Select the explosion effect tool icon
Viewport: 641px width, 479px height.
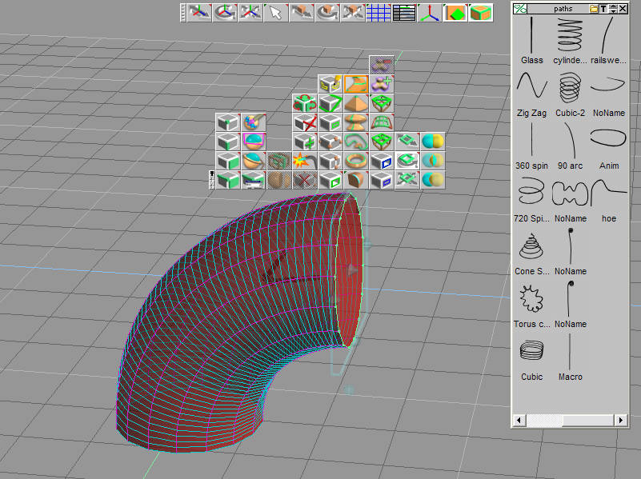(x=305, y=161)
